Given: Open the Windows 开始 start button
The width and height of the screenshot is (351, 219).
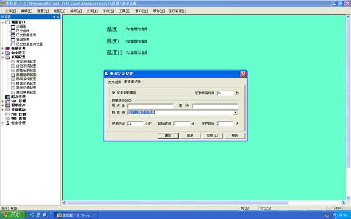Looking at the screenshot, I should click(x=13, y=215).
